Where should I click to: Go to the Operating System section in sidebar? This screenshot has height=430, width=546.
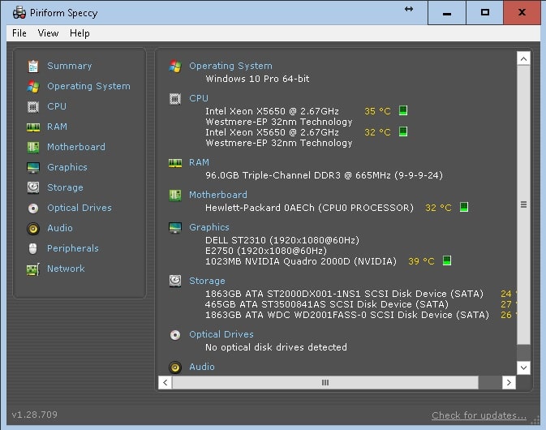(x=88, y=86)
